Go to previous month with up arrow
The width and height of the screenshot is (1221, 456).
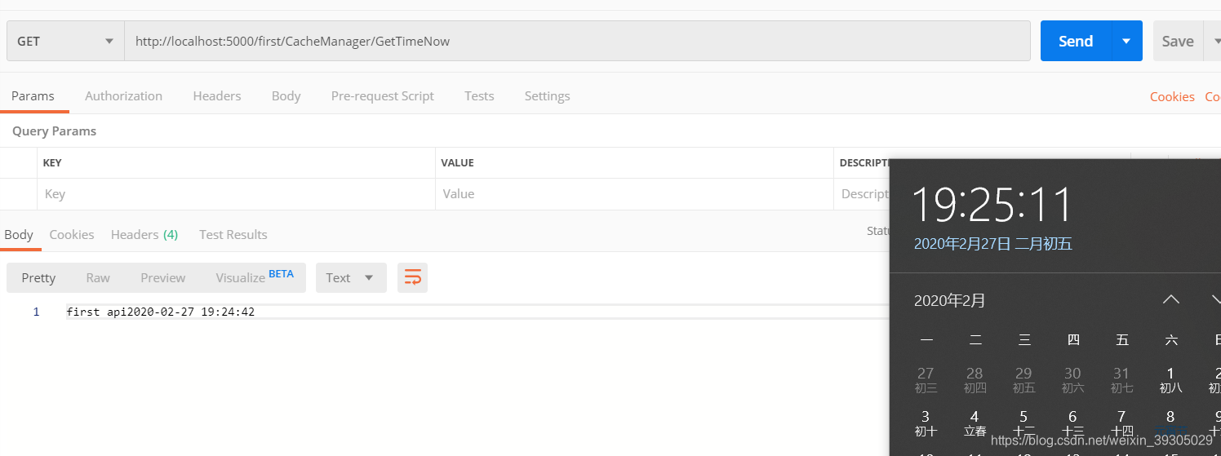tap(1171, 299)
